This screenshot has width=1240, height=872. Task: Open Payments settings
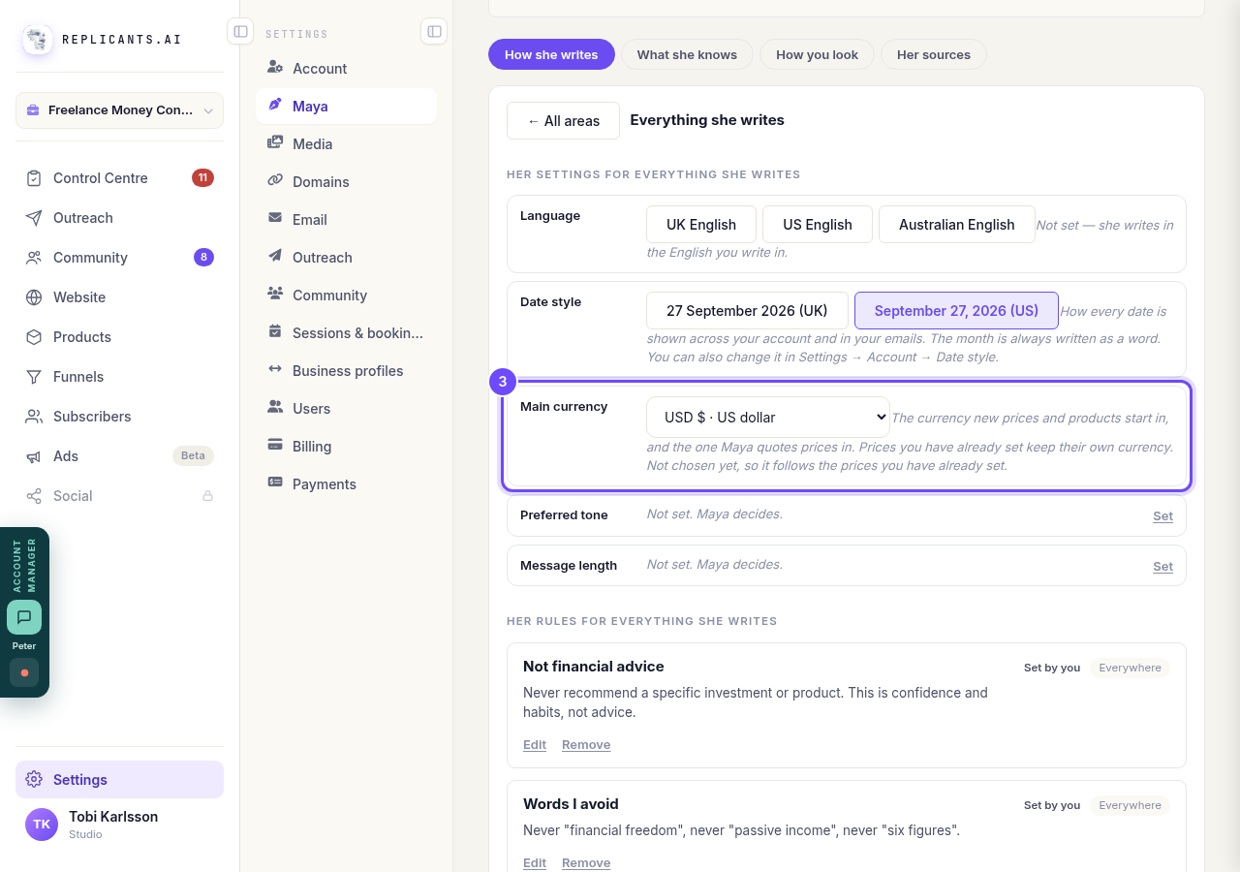tap(346, 484)
